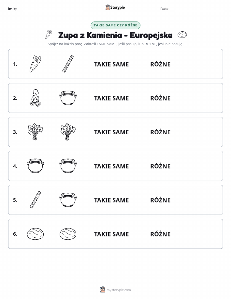The width and height of the screenshot is (231, 299).
Task: Click the carrot picture in row 1
Action: (36, 64)
